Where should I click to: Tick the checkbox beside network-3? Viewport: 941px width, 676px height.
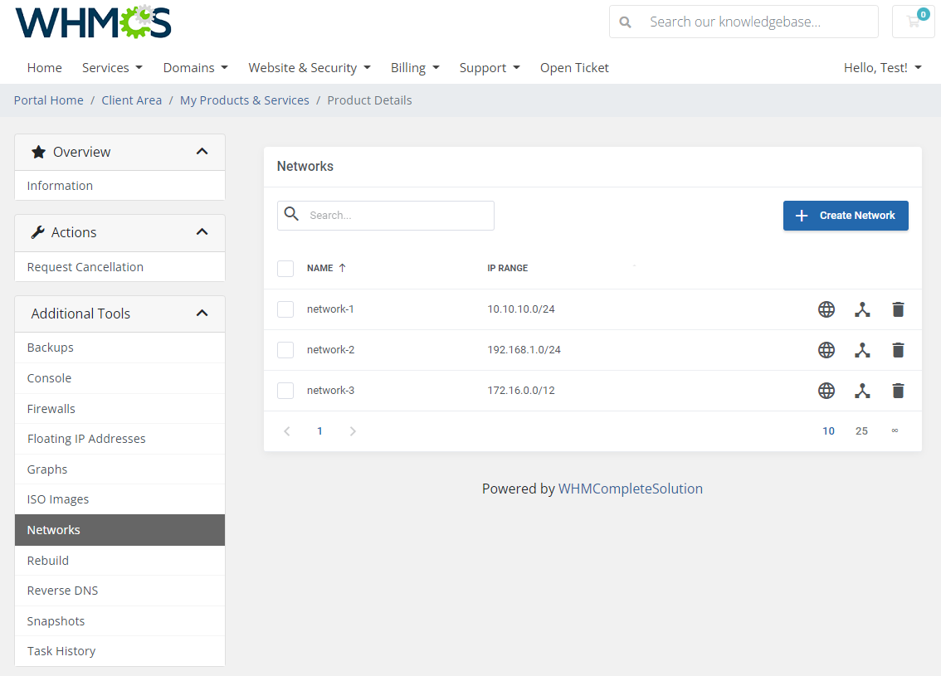pos(285,390)
